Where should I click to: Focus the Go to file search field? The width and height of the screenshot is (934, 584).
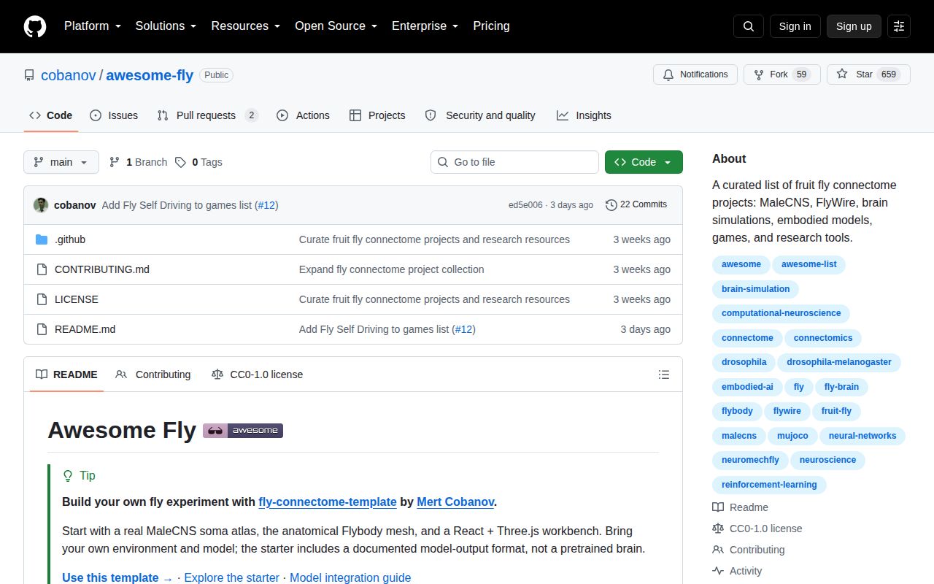tap(514, 162)
